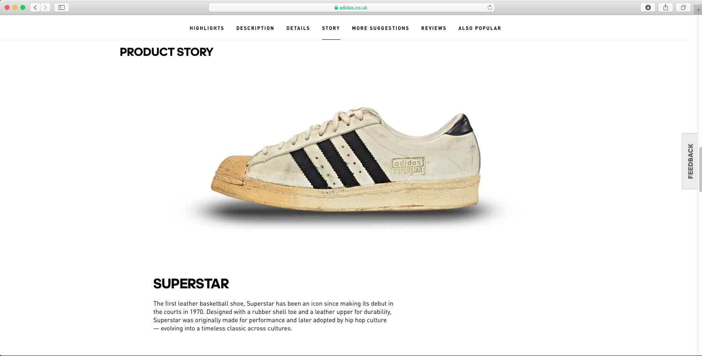Click the page vertical scrollbar thumb
The height and width of the screenshot is (356, 702).
[x=700, y=169]
